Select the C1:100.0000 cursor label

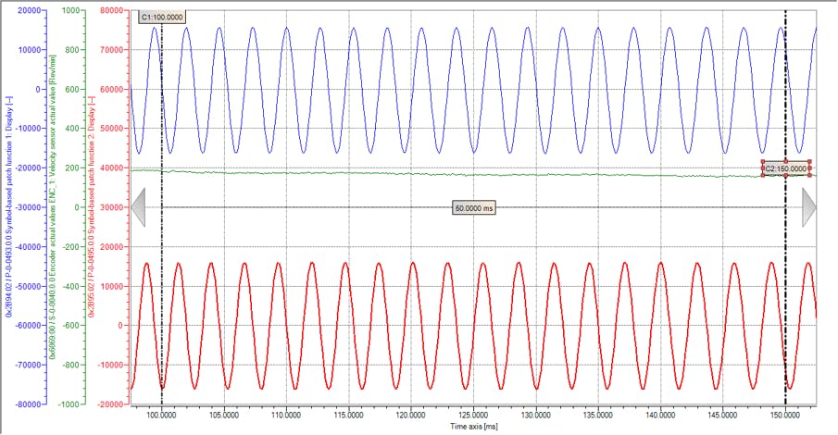(x=162, y=18)
